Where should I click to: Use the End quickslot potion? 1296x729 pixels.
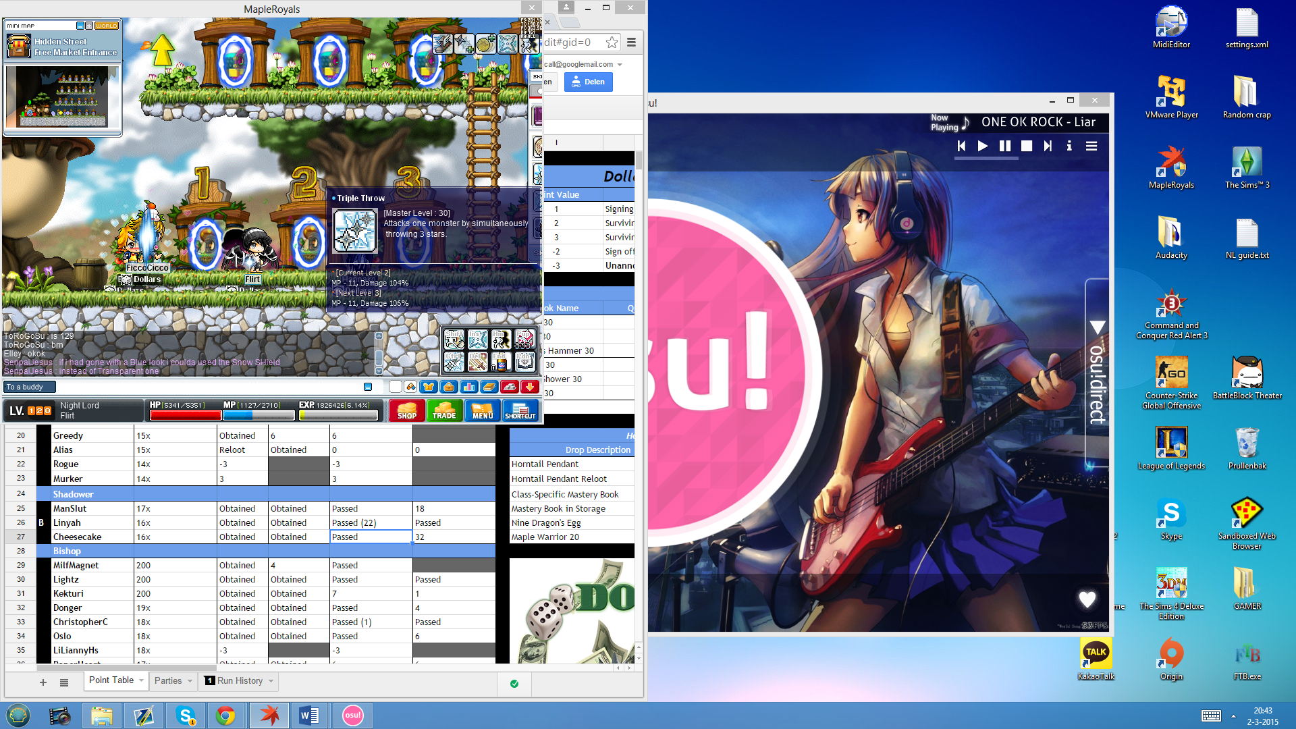[x=502, y=362]
